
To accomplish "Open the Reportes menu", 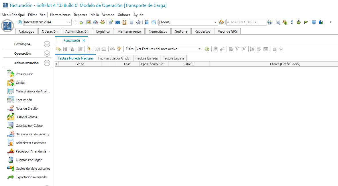I will pyautogui.click(x=80, y=15).
